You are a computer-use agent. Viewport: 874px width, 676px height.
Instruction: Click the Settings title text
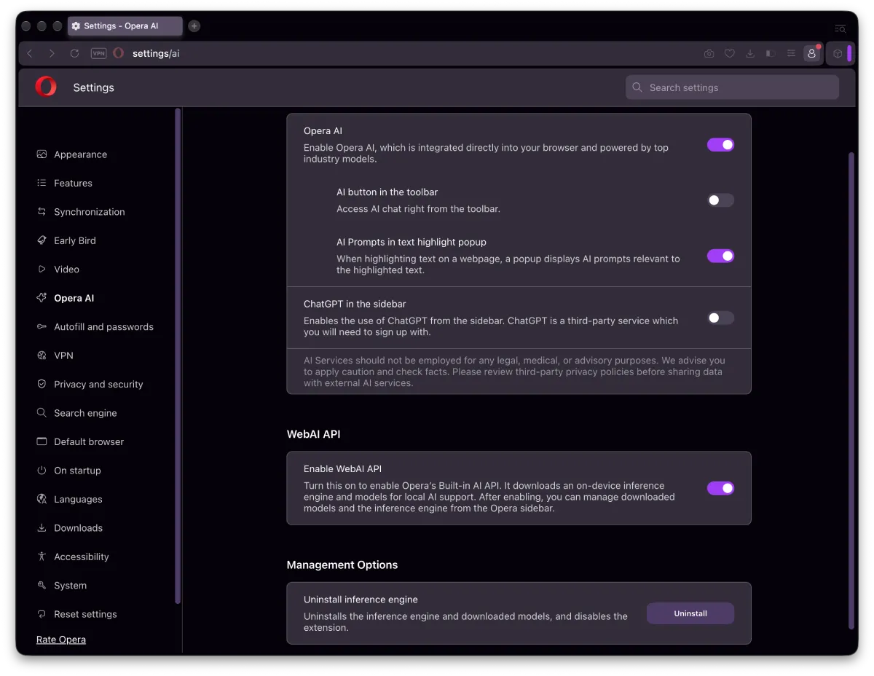[93, 87]
